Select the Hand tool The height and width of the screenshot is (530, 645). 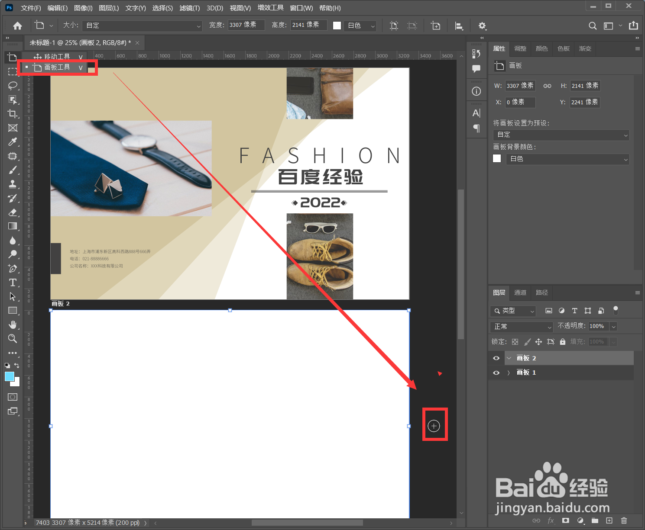click(x=12, y=324)
